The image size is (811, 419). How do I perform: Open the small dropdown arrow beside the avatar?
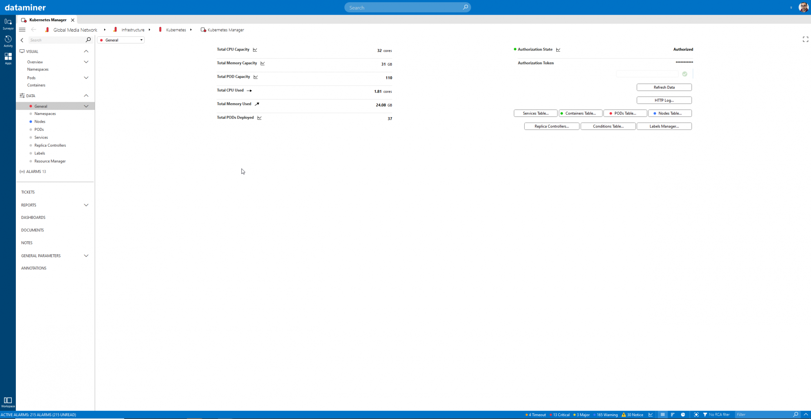pyautogui.click(x=791, y=8)
